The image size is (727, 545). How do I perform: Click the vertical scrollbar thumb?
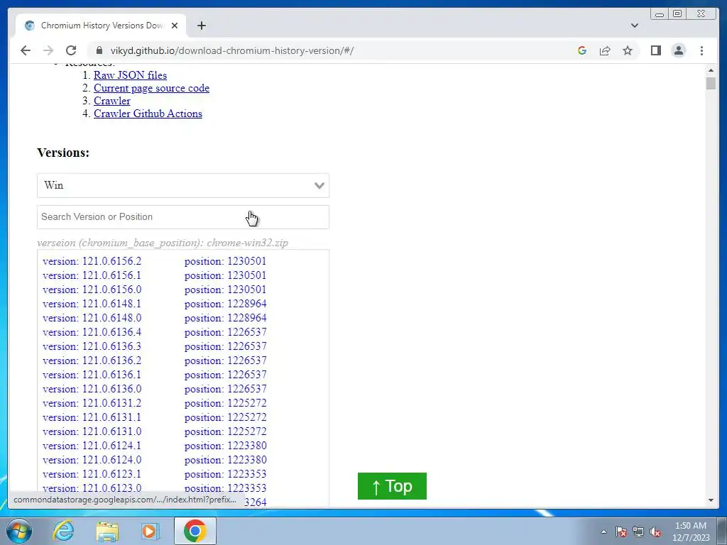(x=711, y=84)
